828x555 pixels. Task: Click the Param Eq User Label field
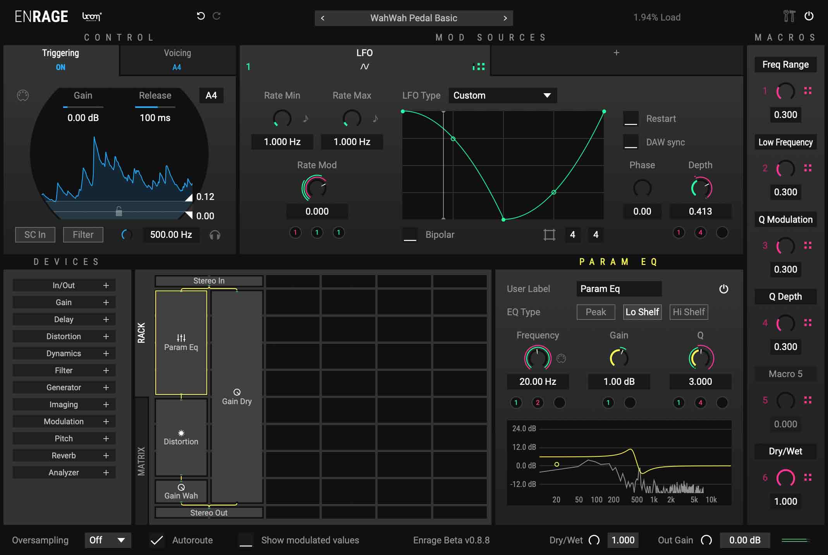[618, 289]
